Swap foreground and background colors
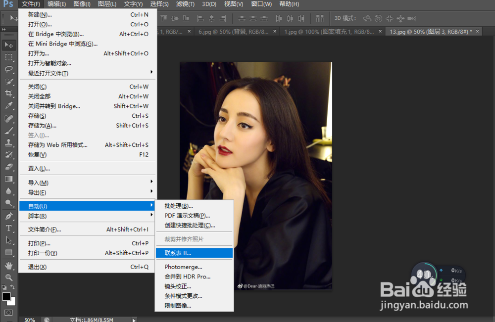 (13, 287)
